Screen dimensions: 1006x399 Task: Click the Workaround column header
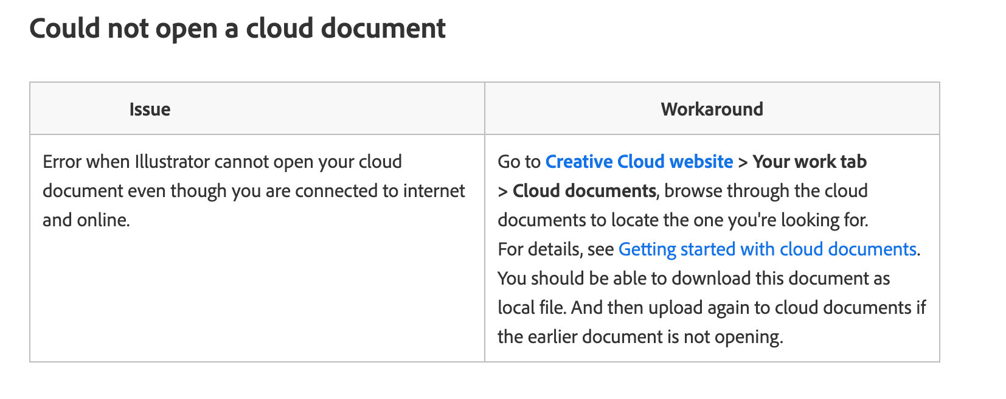click(712, 109)
